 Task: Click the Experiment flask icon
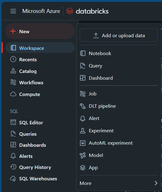click(x=83, y=131)
